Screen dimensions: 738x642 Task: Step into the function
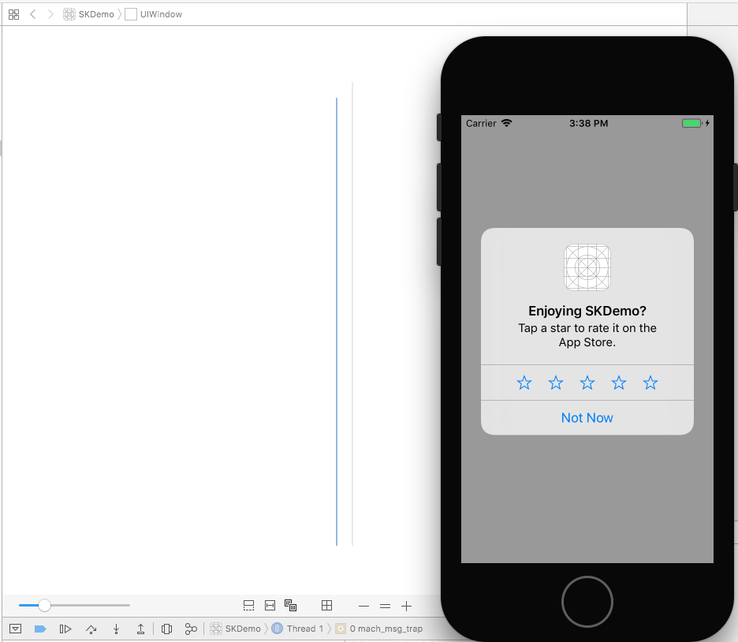[x=116, y=629]
